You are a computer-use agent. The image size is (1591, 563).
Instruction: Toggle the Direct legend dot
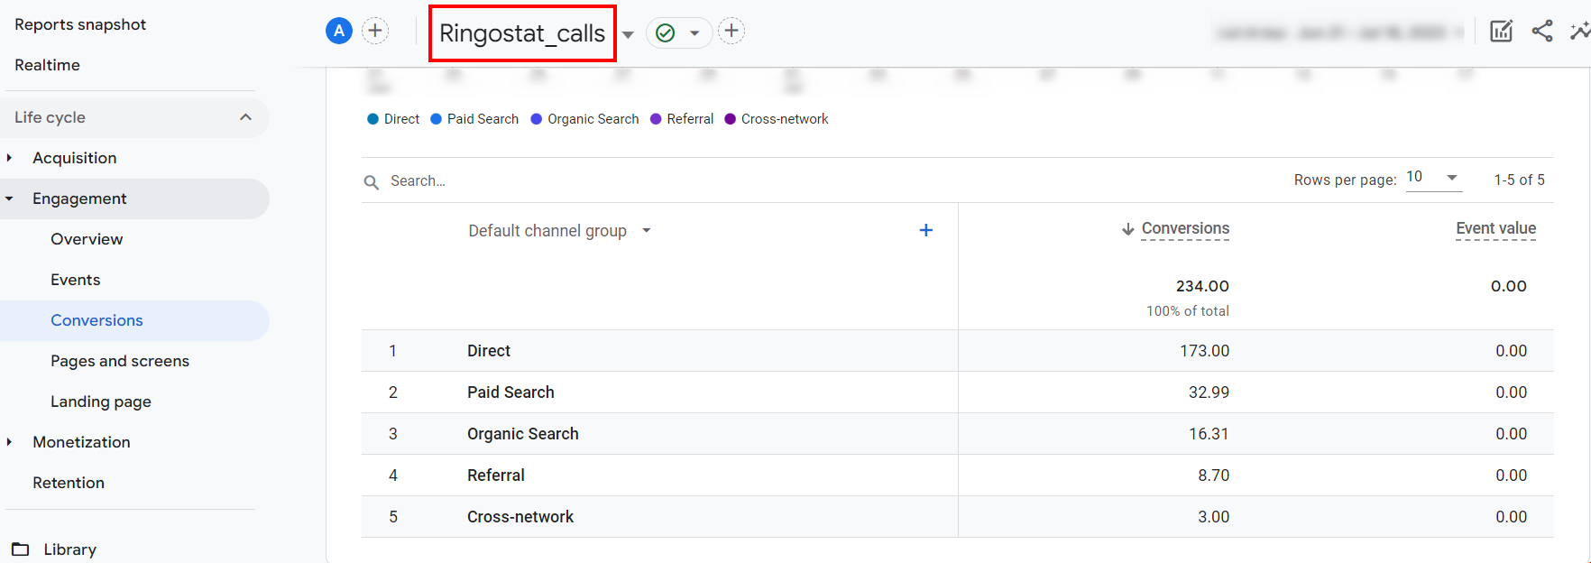(372, 119)
